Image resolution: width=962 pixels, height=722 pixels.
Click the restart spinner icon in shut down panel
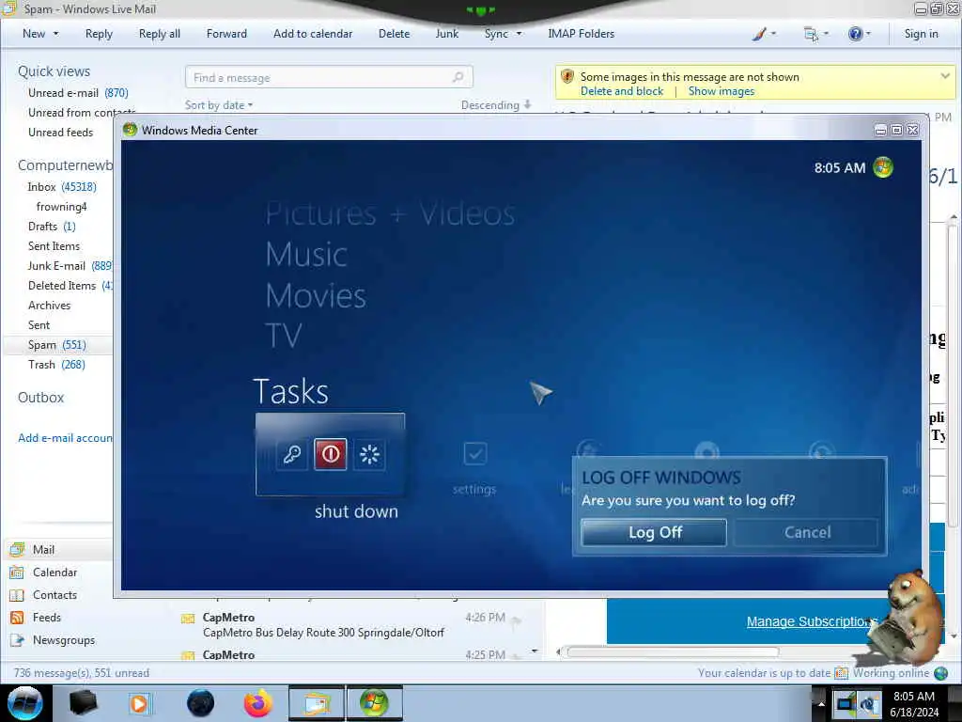pos(369,454)
